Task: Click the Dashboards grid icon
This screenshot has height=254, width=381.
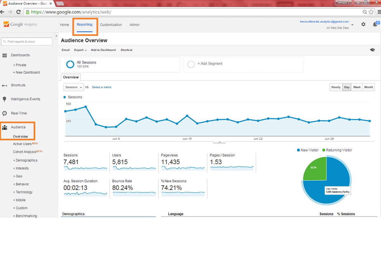Action: point(5,55)
